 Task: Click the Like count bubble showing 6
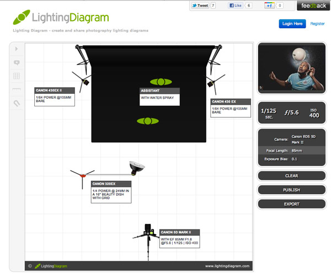point(249,6)
